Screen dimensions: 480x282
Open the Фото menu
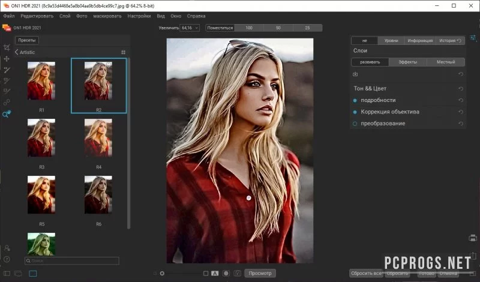(x=82, y=16)
